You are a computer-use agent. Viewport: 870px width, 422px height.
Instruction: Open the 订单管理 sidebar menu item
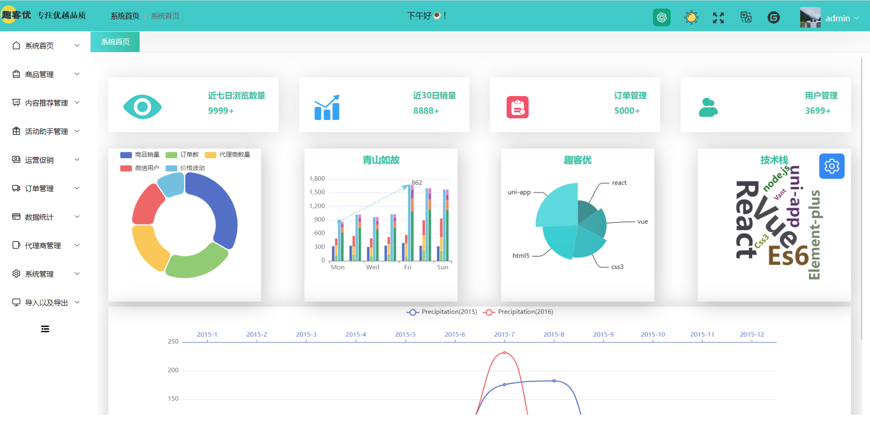pos(45,188)
